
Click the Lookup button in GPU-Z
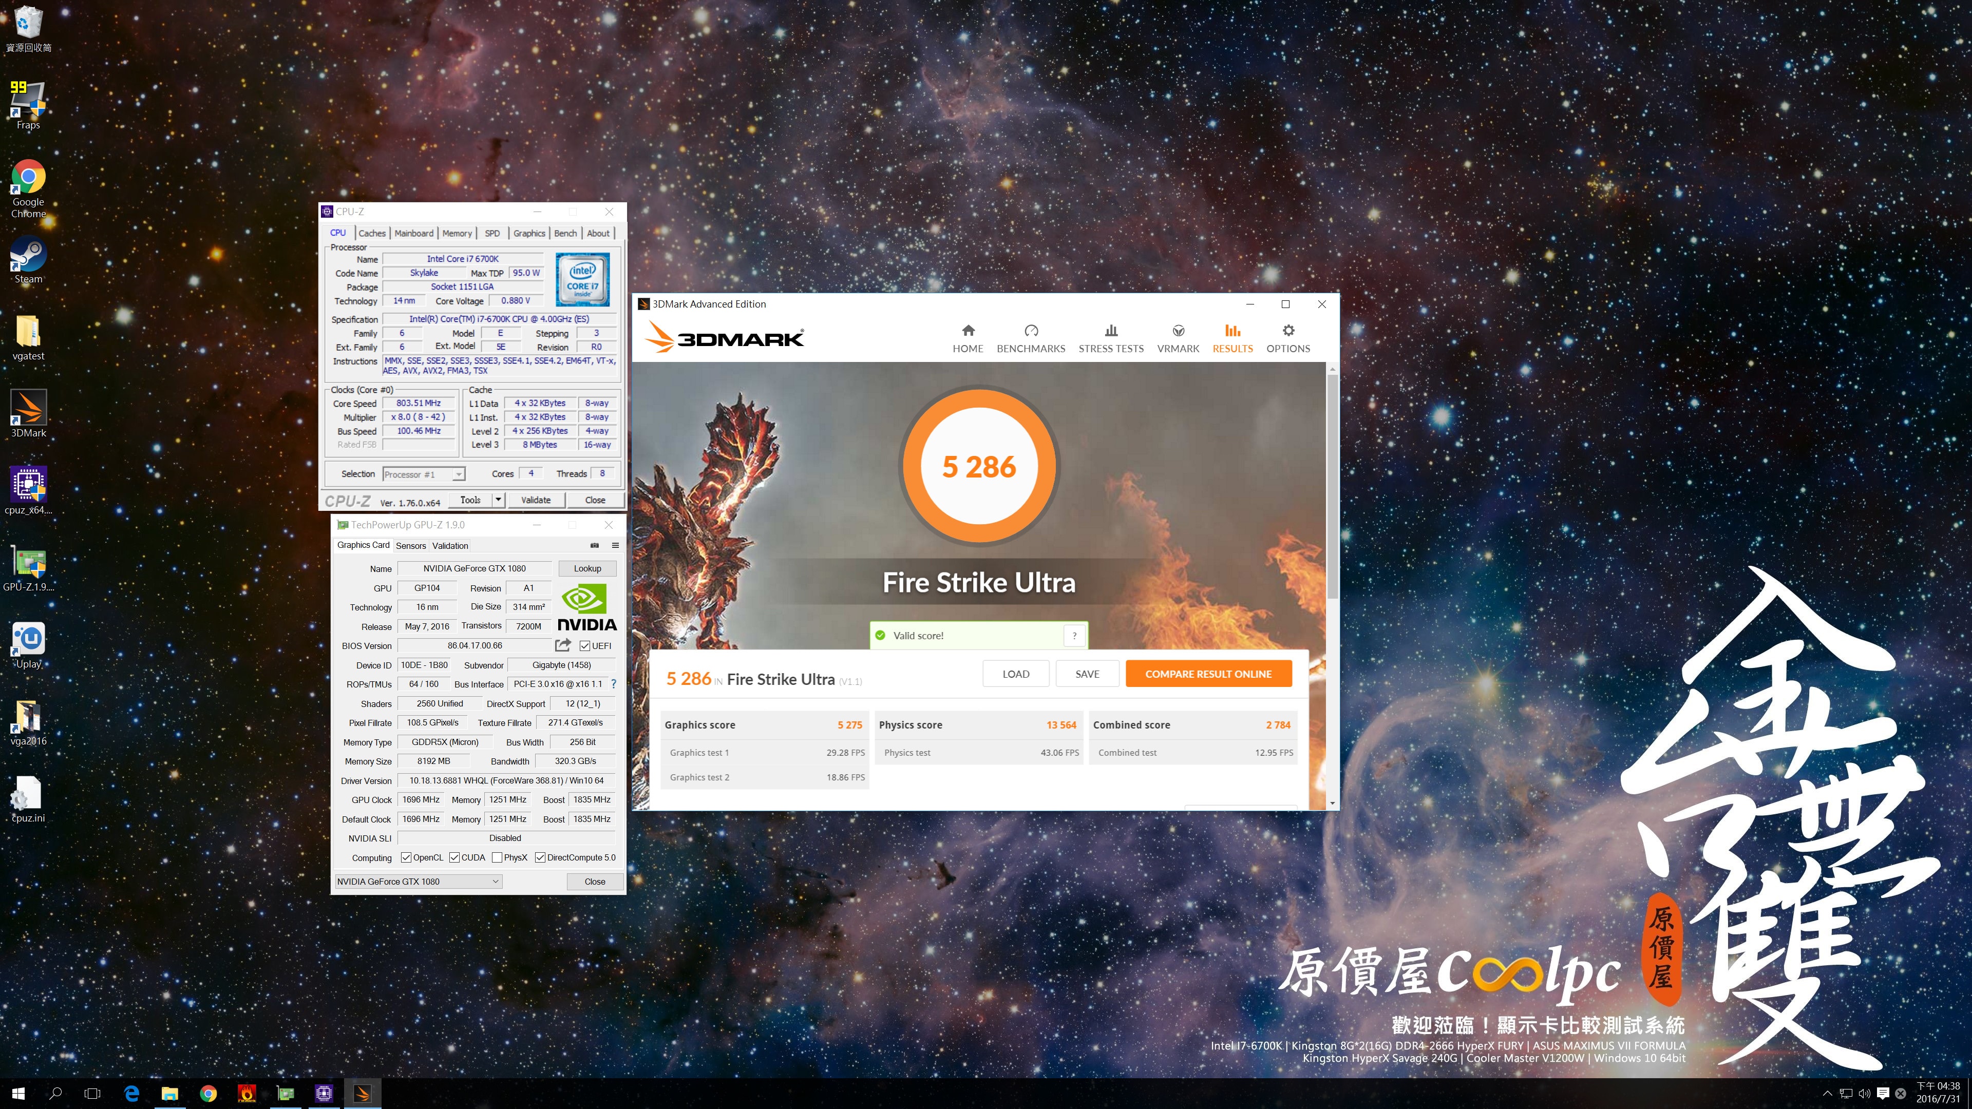point(587,568)
